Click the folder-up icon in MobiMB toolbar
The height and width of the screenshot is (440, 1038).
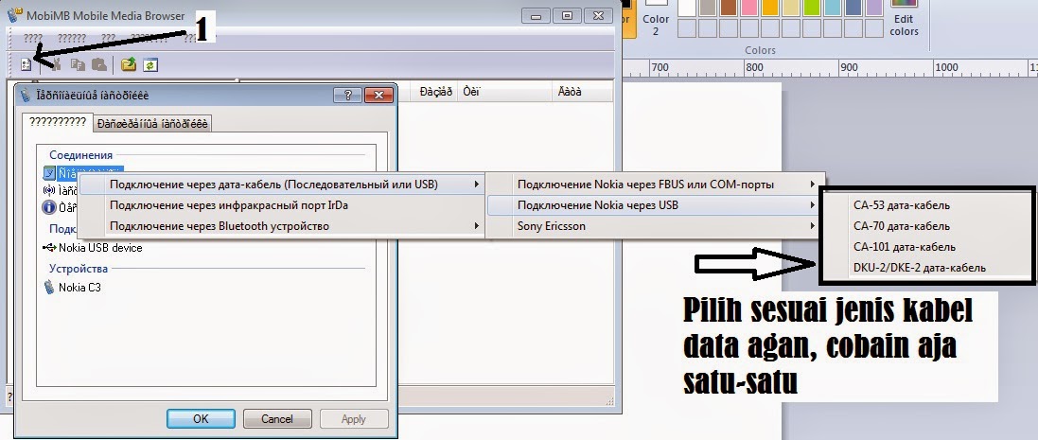[129, 65]
